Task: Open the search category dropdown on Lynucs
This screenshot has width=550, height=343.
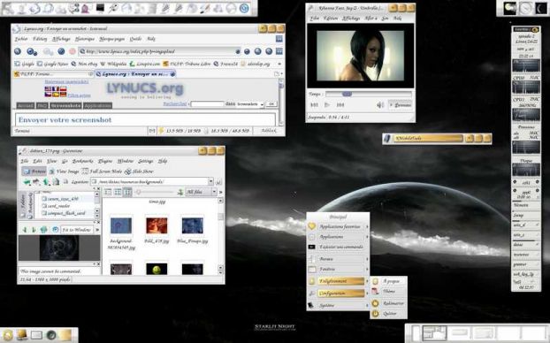Action: click(250, 104)
